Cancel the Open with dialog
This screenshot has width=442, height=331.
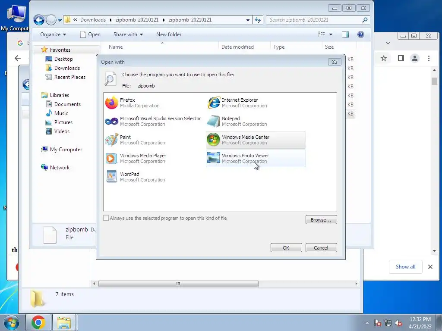pos(321,248)
